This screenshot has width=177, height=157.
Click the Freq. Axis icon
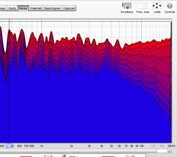click(143, 6)
